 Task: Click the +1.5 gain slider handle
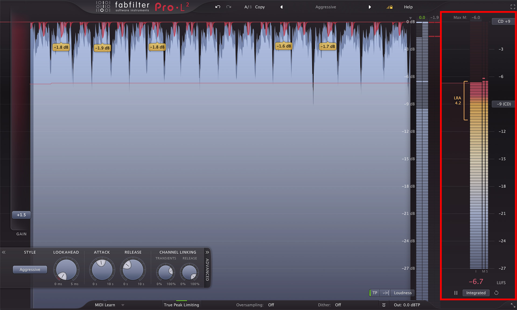pyautogui.click(x=21, y=215)
